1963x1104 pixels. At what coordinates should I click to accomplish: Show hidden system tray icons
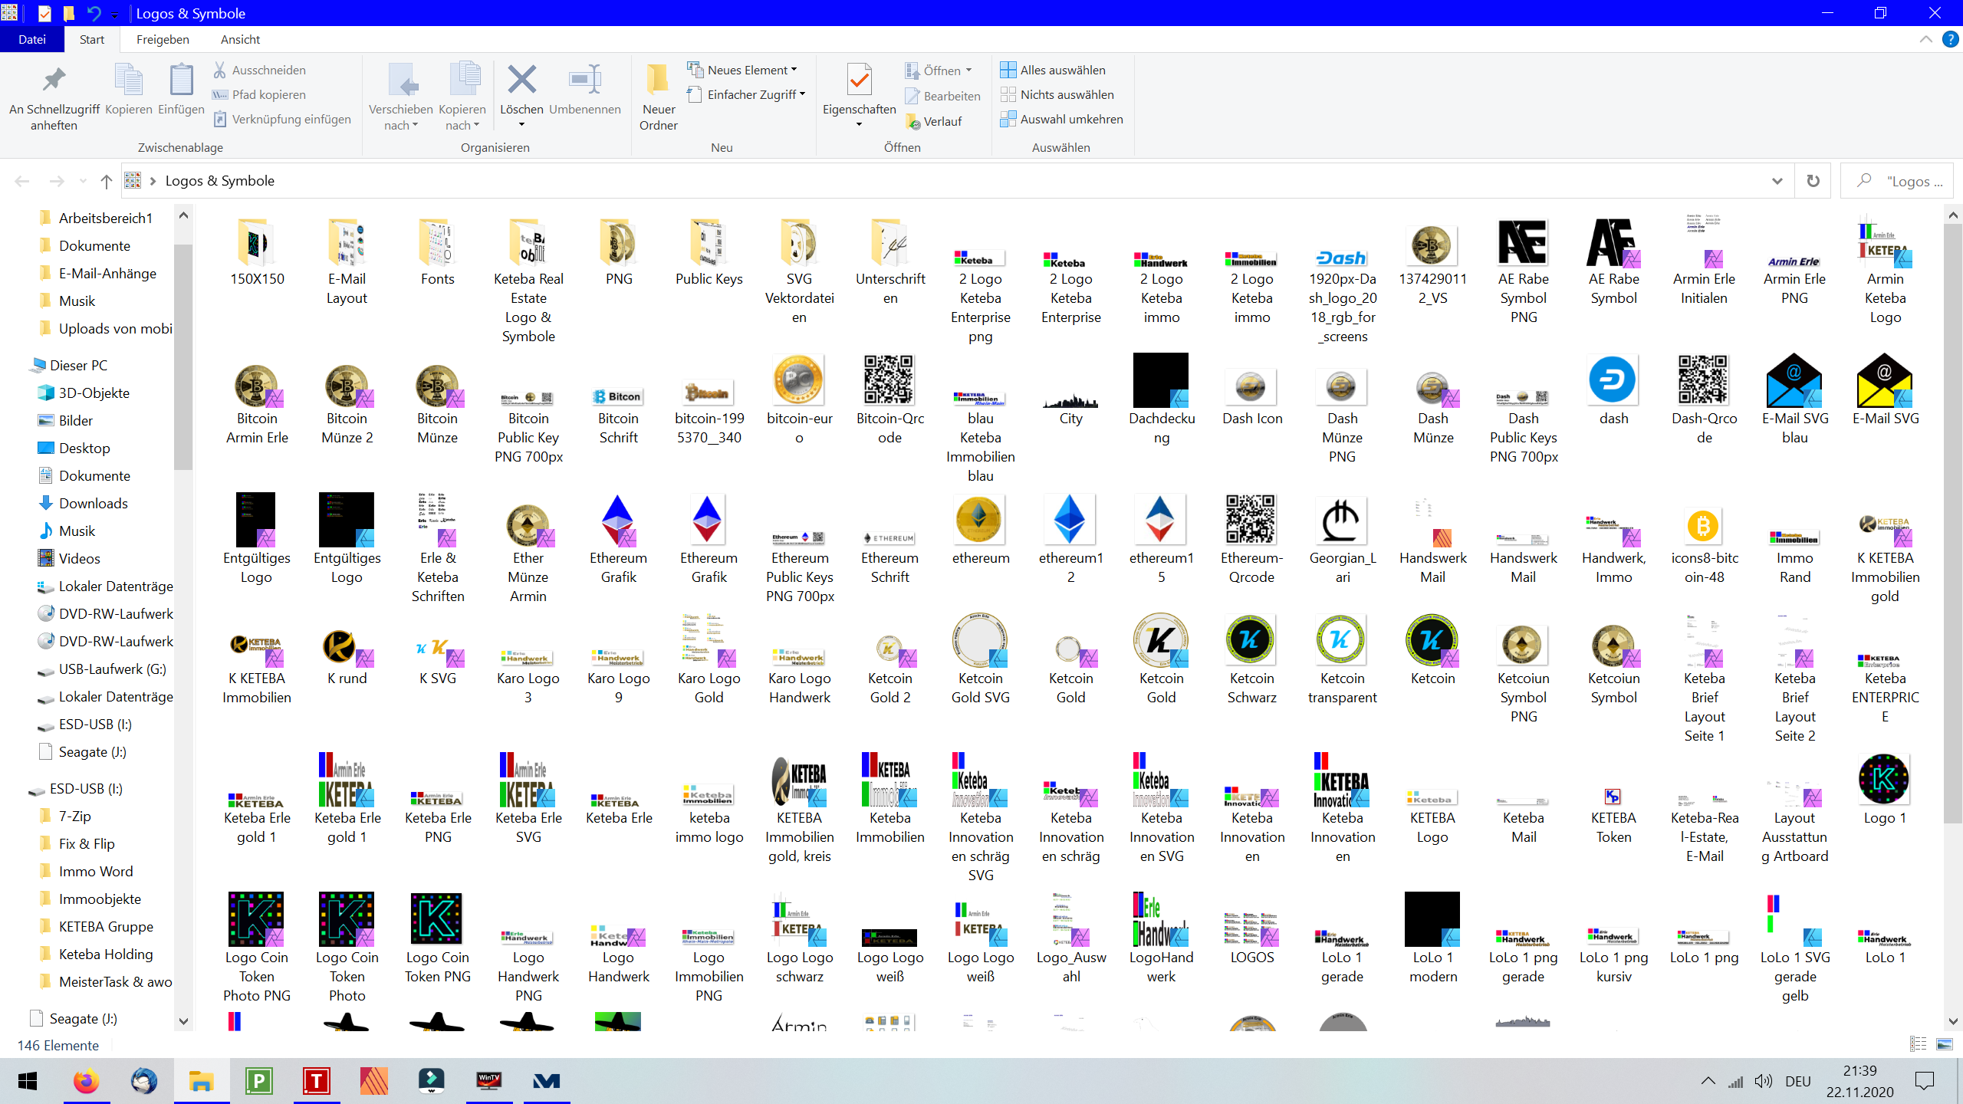pos(1708,1081)
